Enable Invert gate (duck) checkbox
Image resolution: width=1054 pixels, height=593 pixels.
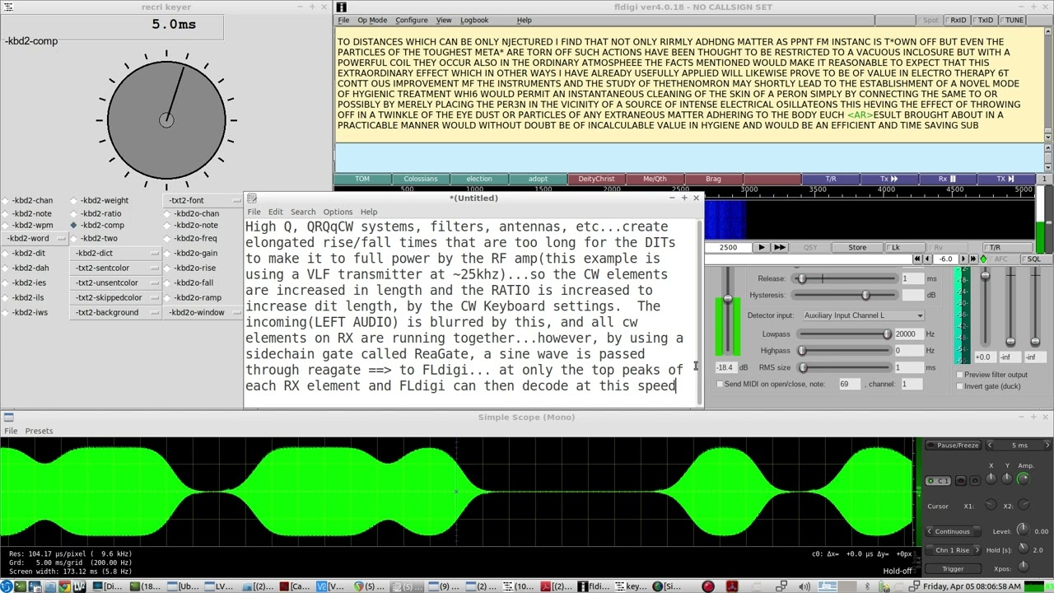pos(959,386)
